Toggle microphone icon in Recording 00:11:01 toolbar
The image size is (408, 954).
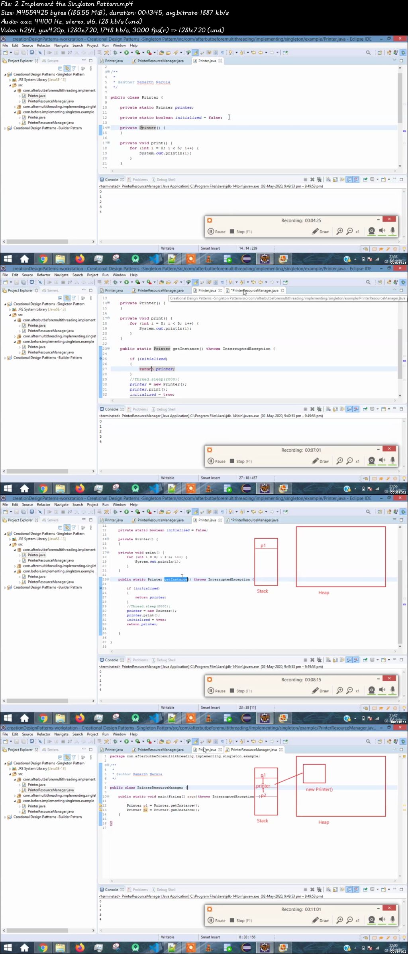point(392,920)
